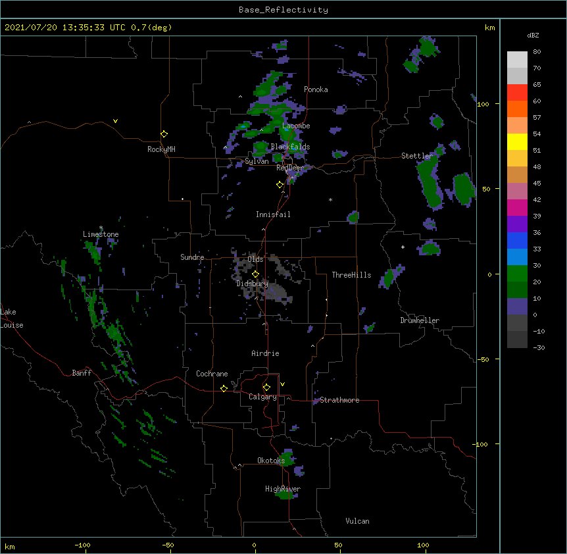Select the orange 60 dBZ color swatch

point(517,109)
